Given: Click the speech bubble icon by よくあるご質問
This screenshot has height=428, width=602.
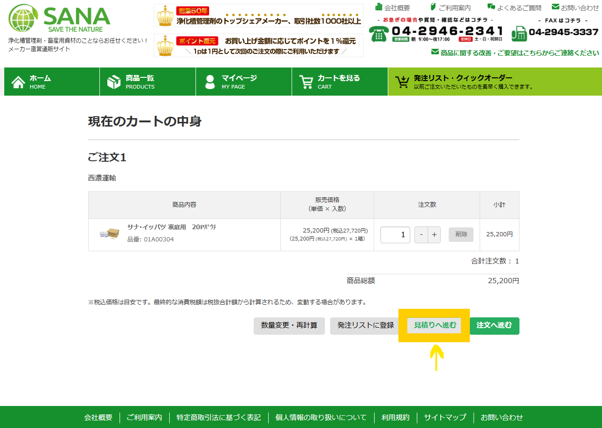Looking at the screenshot, I should click(x=491, y=7).
